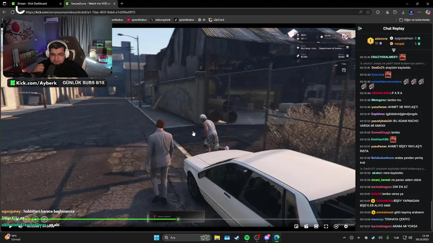Viewport: 433px width, 243px height.
Task: Click yaazdybala34 username in chat
Action: pos(381,121)
